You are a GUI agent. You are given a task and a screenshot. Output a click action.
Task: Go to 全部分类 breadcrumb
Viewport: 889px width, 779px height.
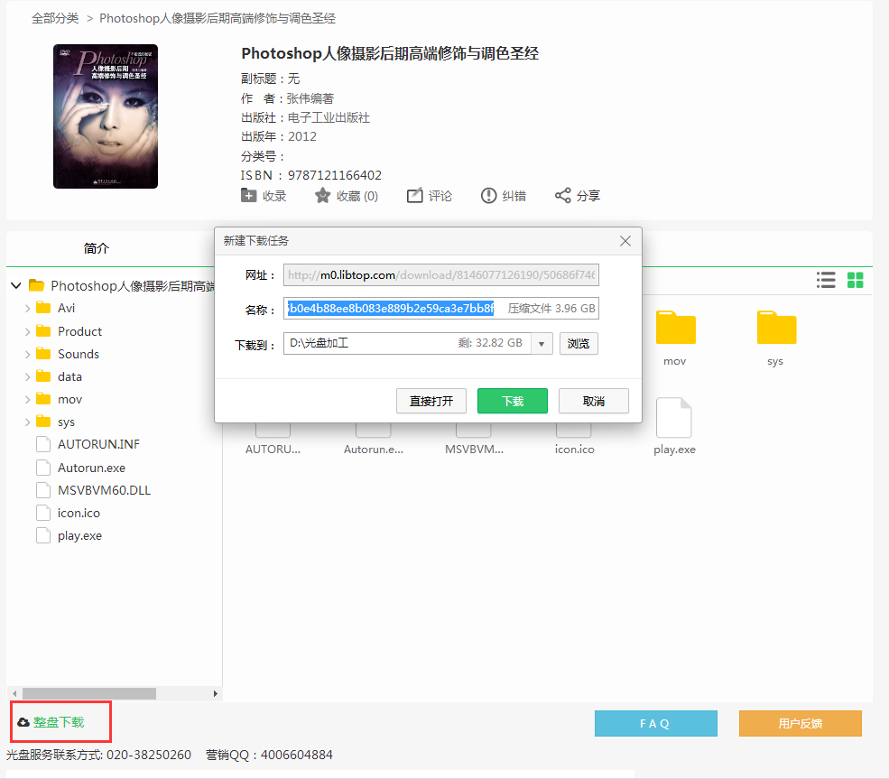pyautogui.click(x=55, y=18)
